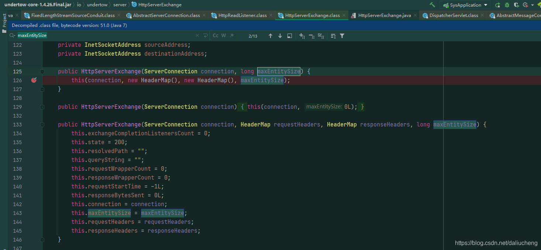Expand folded constructor at line 129
Viewport: 541px width, 250px height.
[42, 107]
